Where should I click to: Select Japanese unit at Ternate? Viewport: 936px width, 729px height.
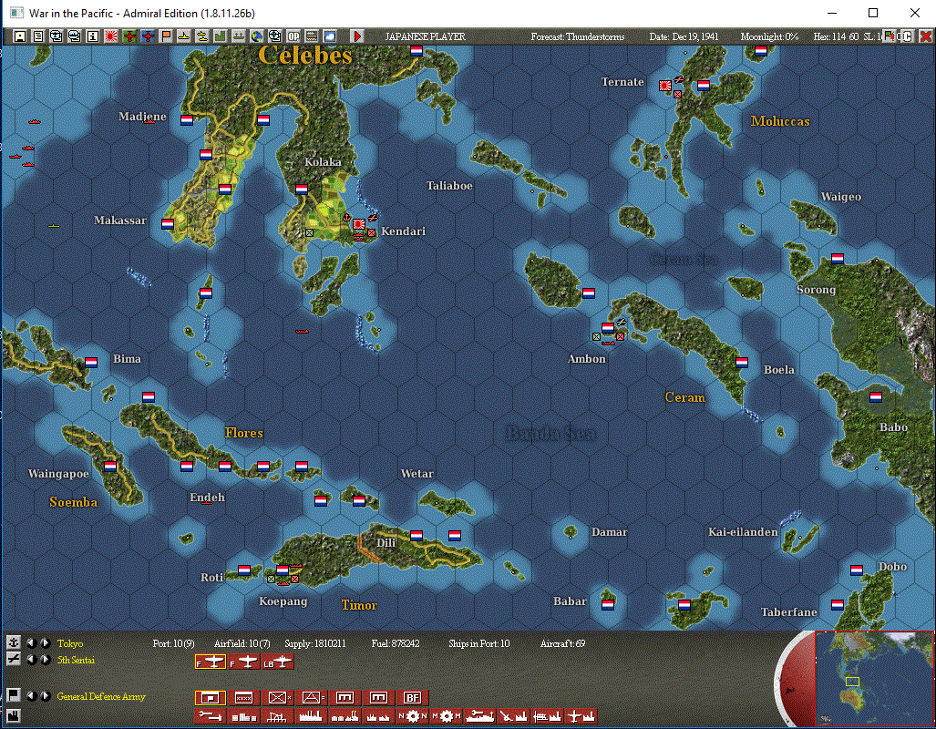pyautogui.click(x=665, y=86)
